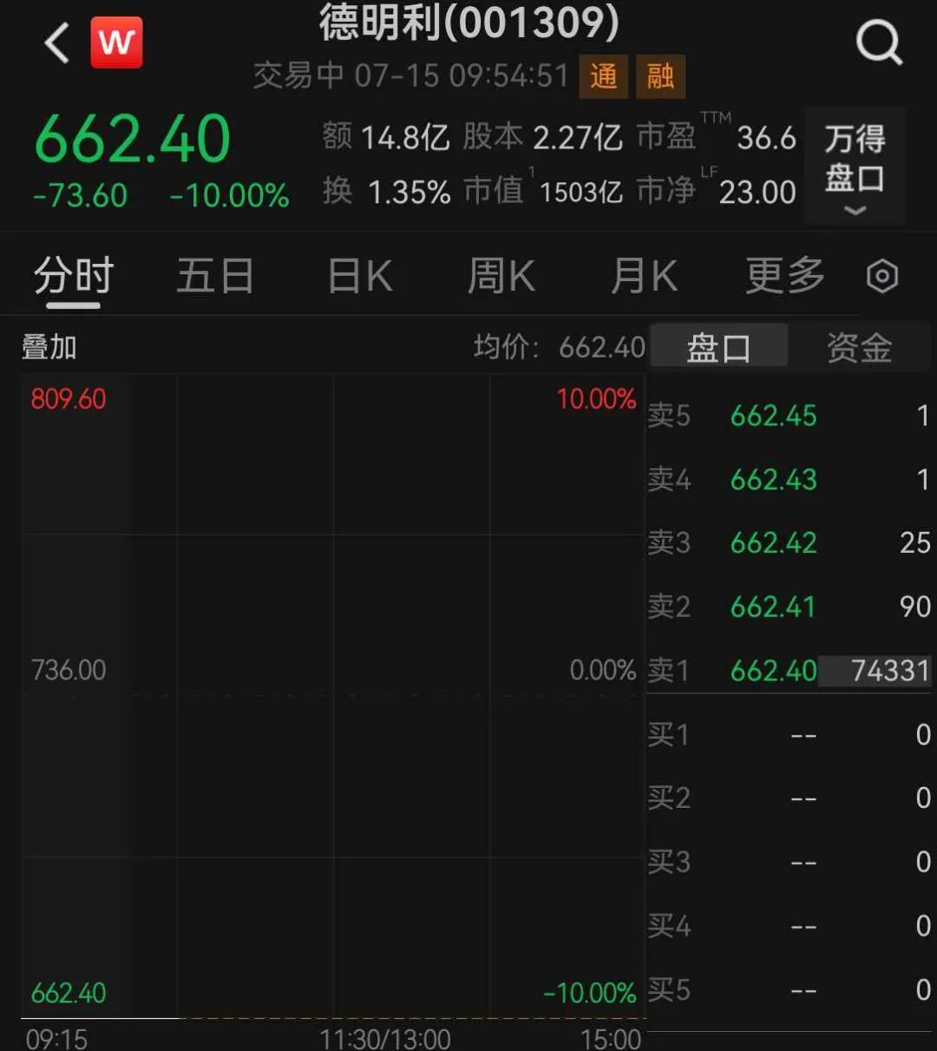Image resolution: width=937 pixels, height=1051 pixels.
Task: Tap the 均价: 662.40 label
Action: pyautogui.click(x=560, y=347)
